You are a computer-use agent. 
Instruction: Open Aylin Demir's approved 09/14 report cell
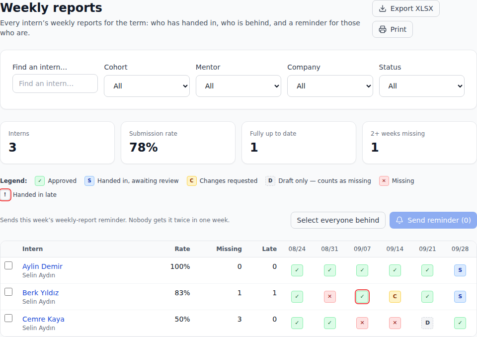pos(395,270)
